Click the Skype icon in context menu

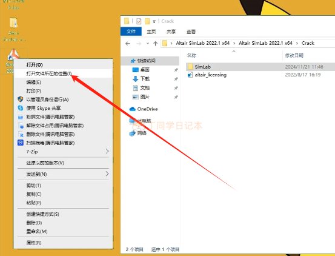tap(21, 108)
